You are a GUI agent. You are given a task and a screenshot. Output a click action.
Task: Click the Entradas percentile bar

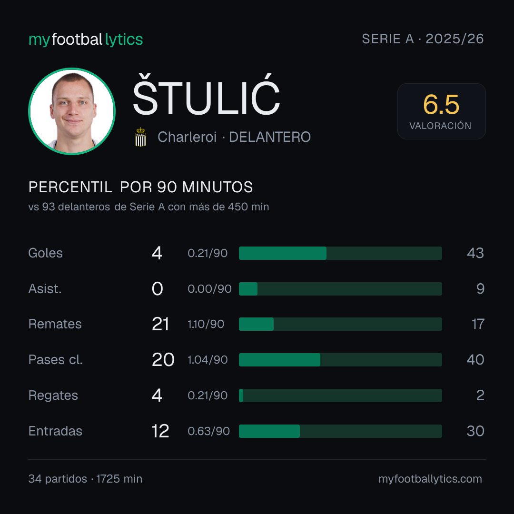click(340, 431)
